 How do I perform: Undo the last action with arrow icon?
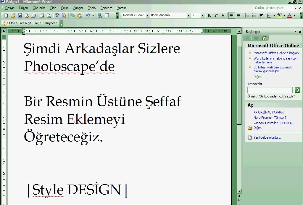88,15
